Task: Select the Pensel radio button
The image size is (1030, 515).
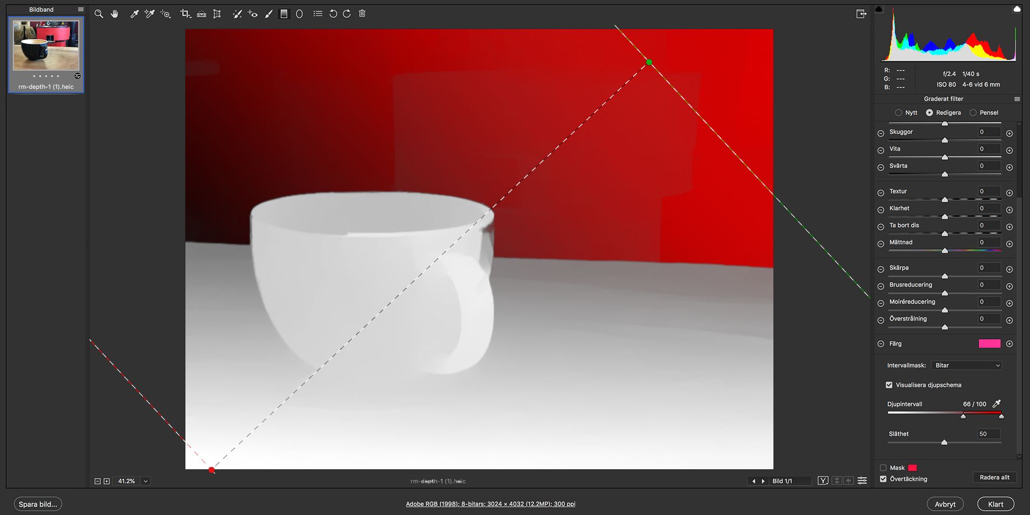Action: [973, 112]
